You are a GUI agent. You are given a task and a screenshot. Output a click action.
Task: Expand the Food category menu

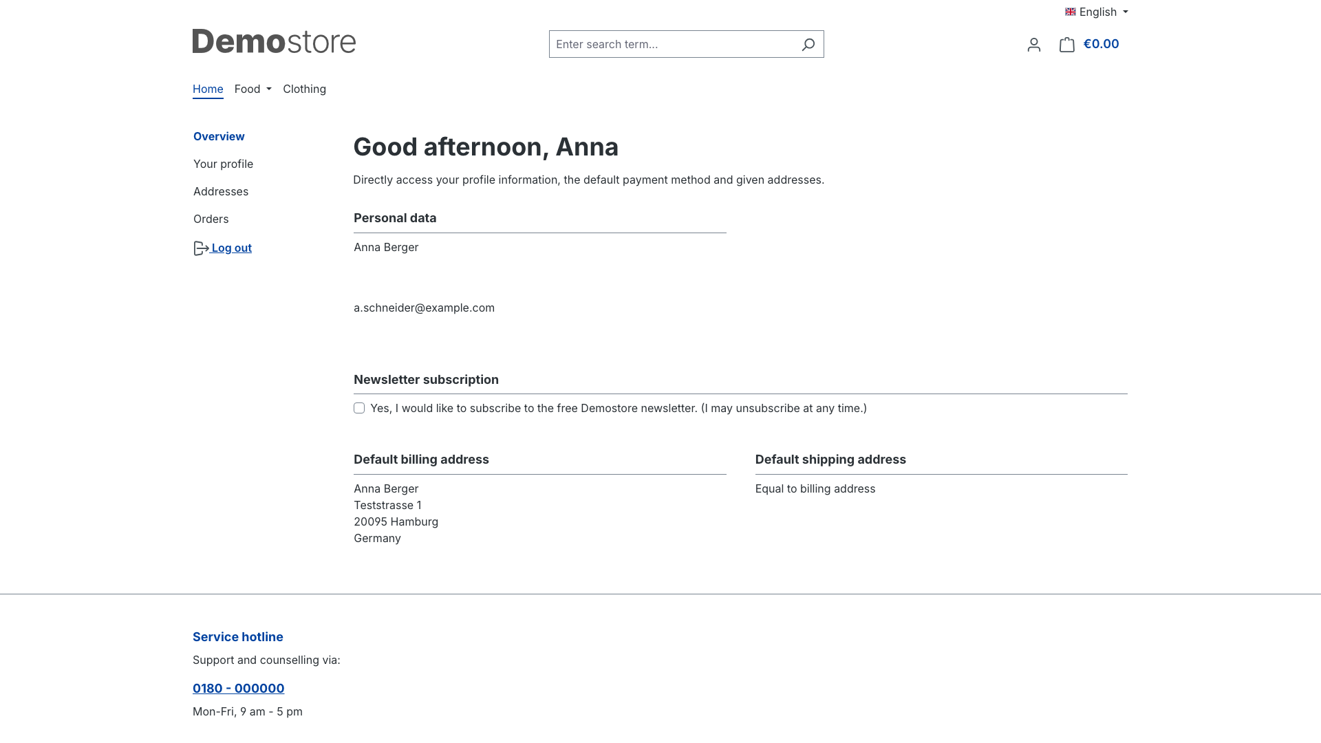pyautogui.click(x=253, y=89)
